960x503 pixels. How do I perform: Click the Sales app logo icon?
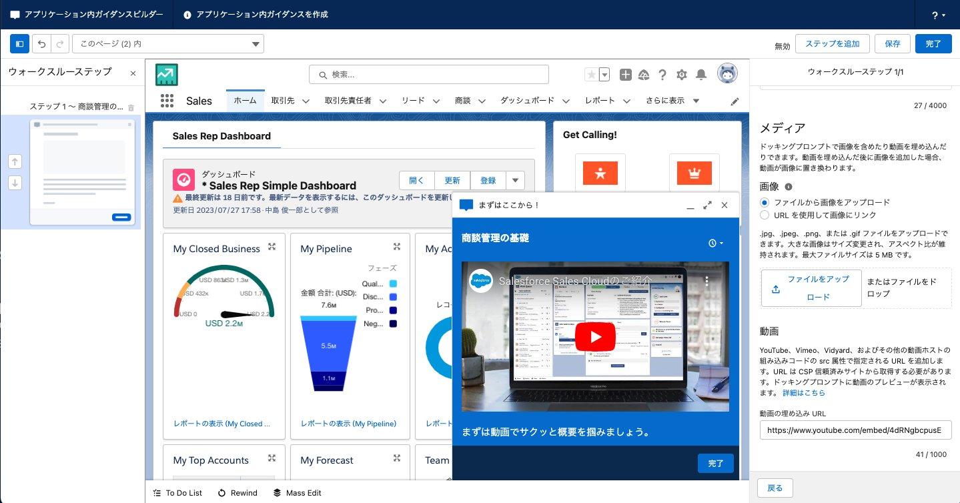[x=167, y=74]
